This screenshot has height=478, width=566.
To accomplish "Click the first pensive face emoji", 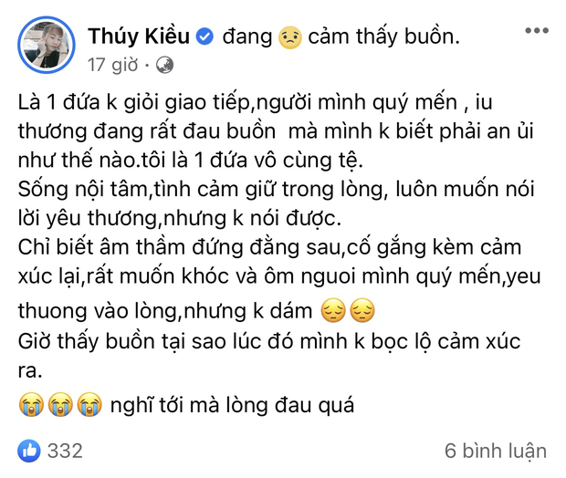I will [334, 313].
